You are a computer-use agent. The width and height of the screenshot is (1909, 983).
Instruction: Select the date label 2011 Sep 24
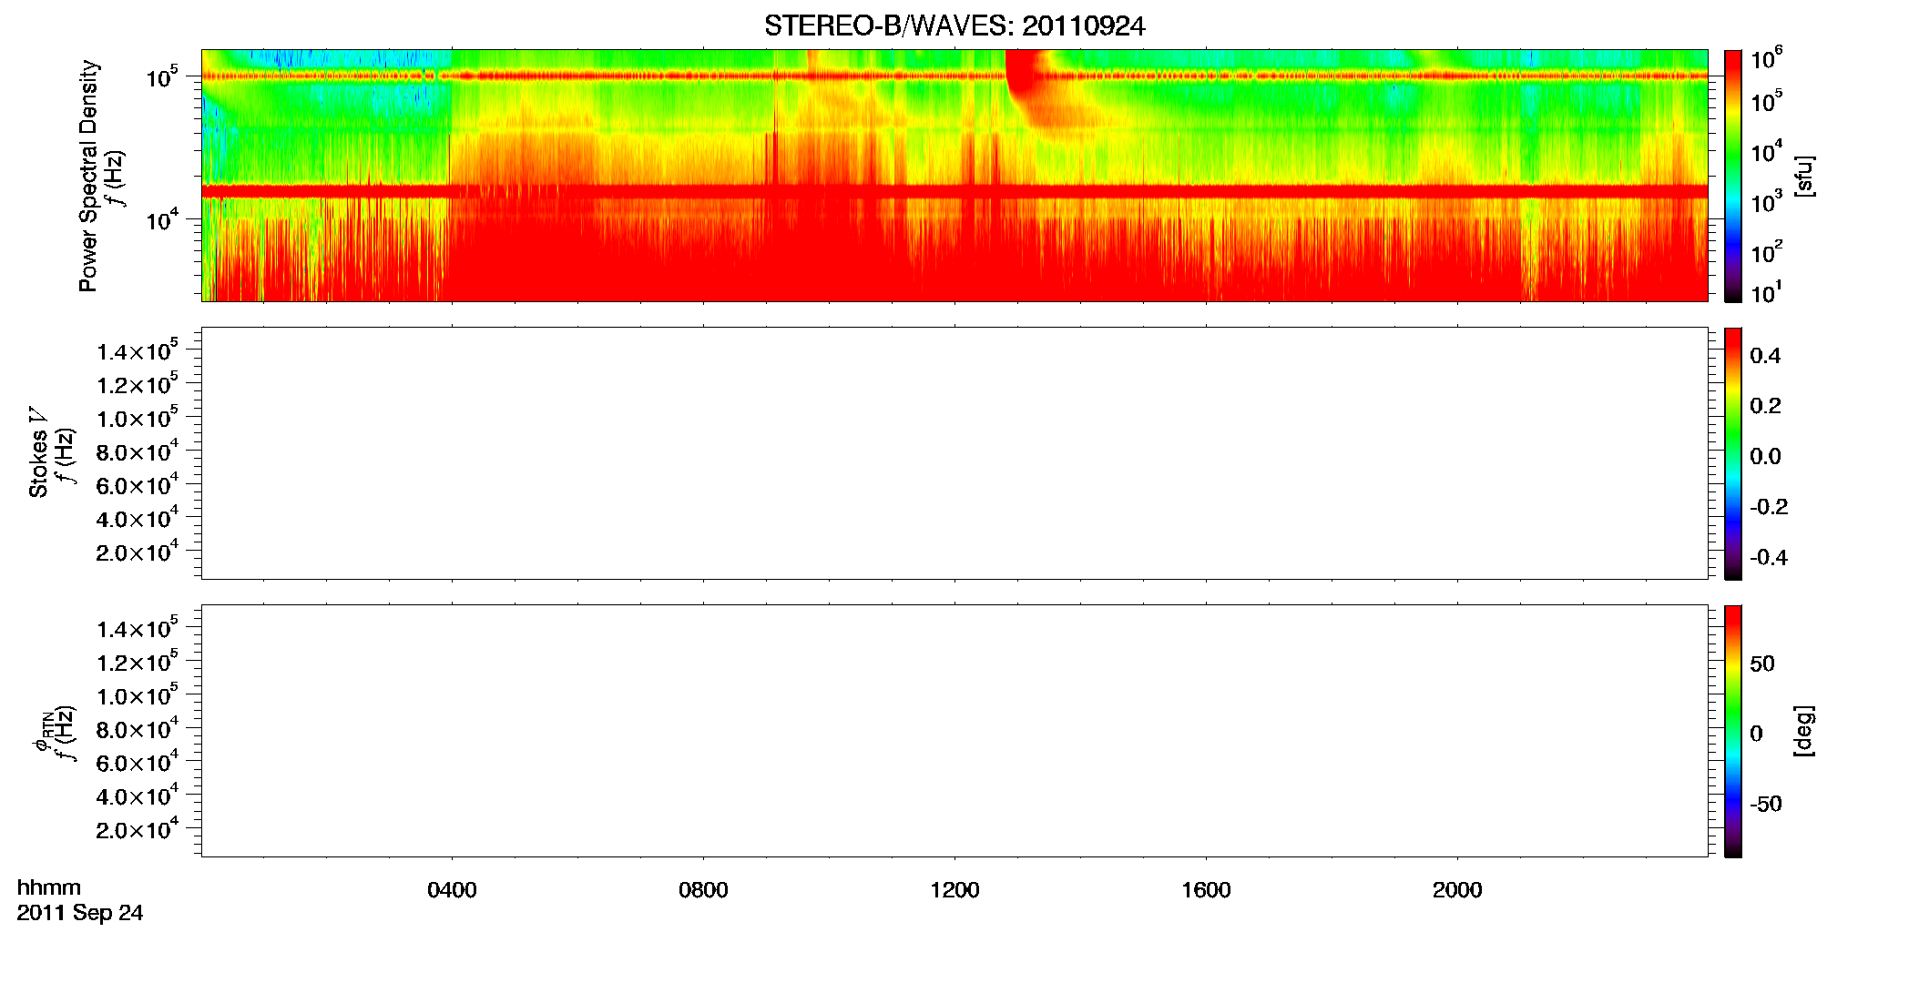coord(80,913)
